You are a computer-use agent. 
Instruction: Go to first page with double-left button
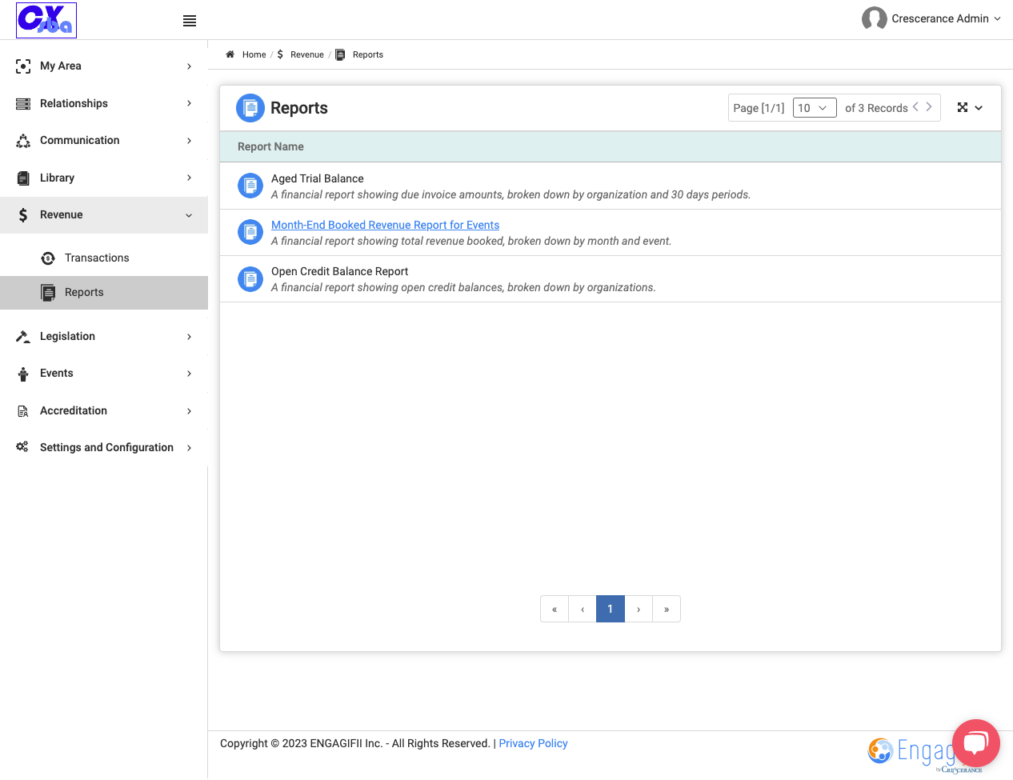(x=555, y=609)
